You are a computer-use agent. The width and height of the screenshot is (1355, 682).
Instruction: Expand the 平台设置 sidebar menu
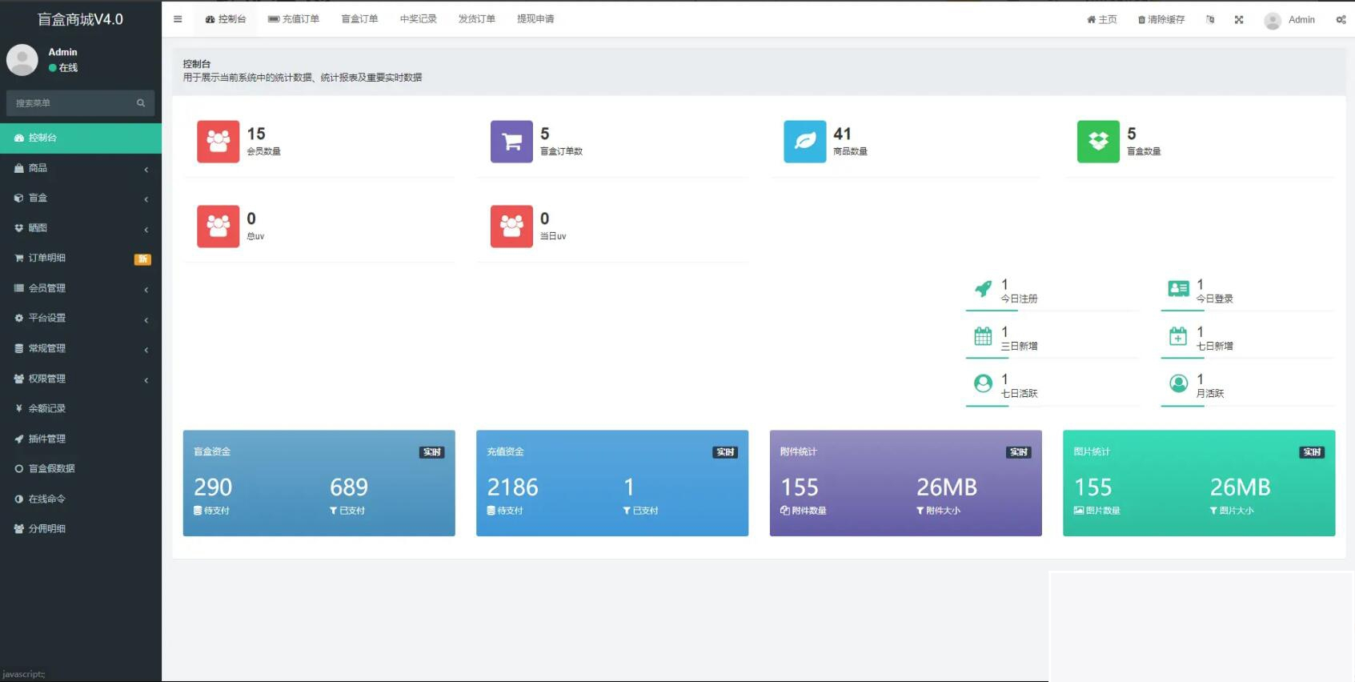click(80, 318)
